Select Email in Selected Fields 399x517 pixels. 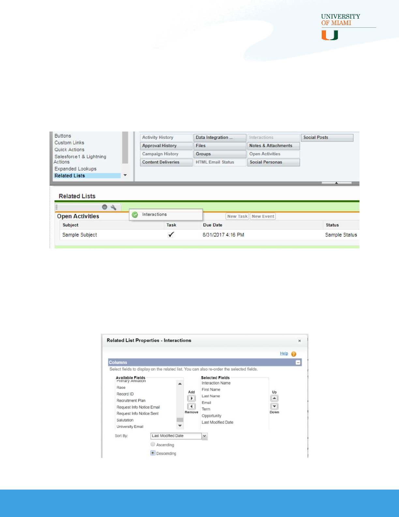[206, 403]
